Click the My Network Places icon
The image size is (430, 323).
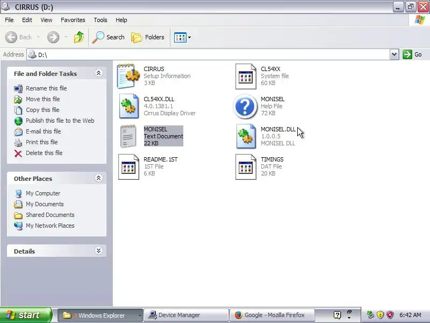point(18,226)
